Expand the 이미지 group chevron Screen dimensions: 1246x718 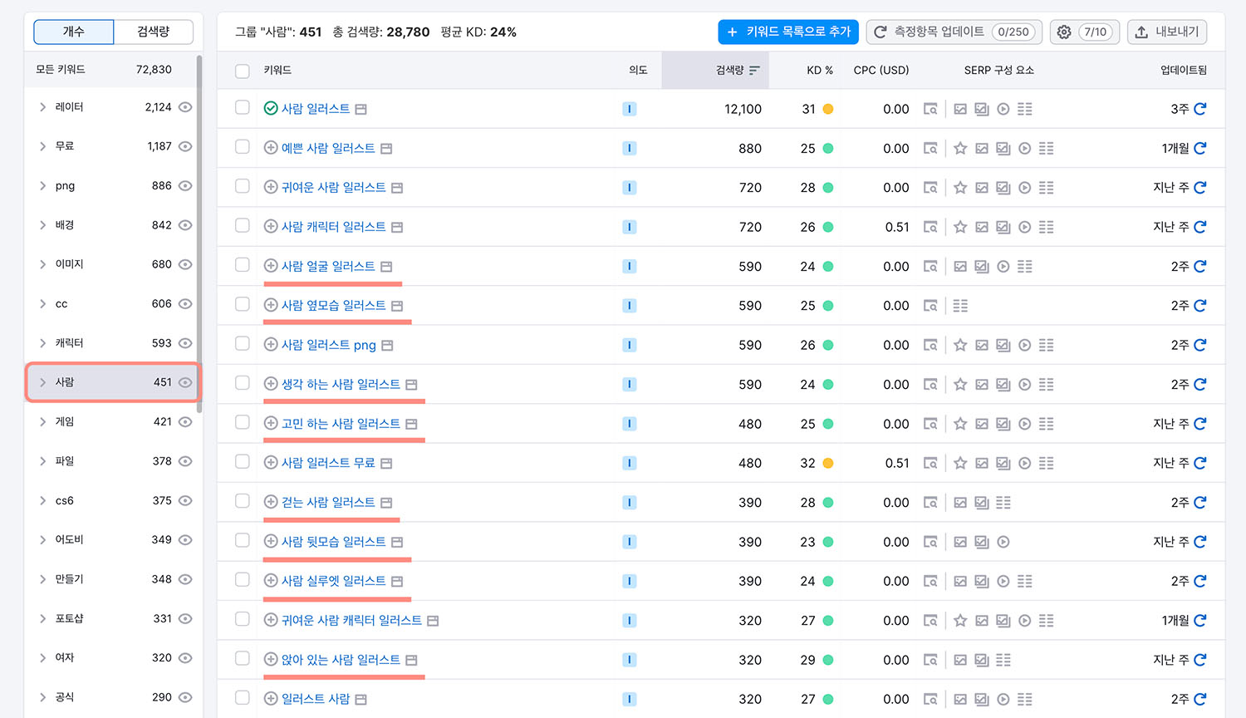(42, 264)
